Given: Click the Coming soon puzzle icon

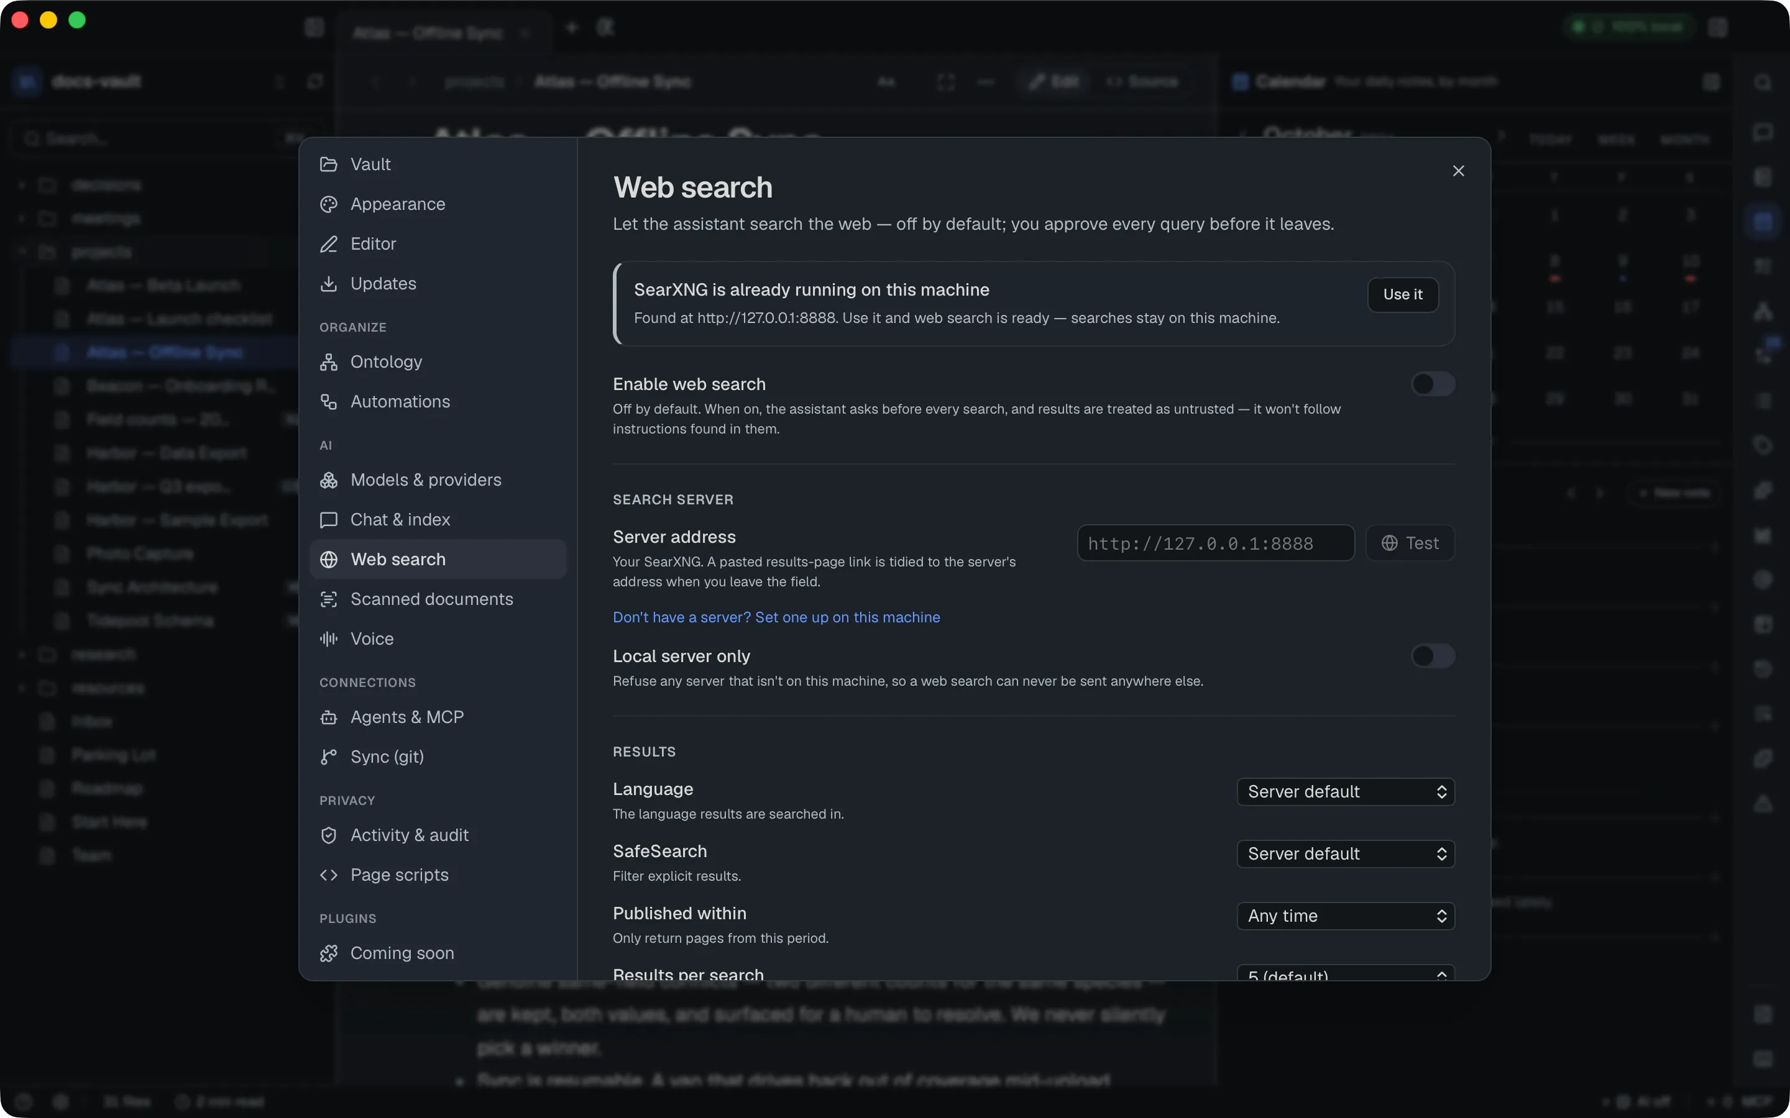Looking at the screenshot, I should point(328,954).
